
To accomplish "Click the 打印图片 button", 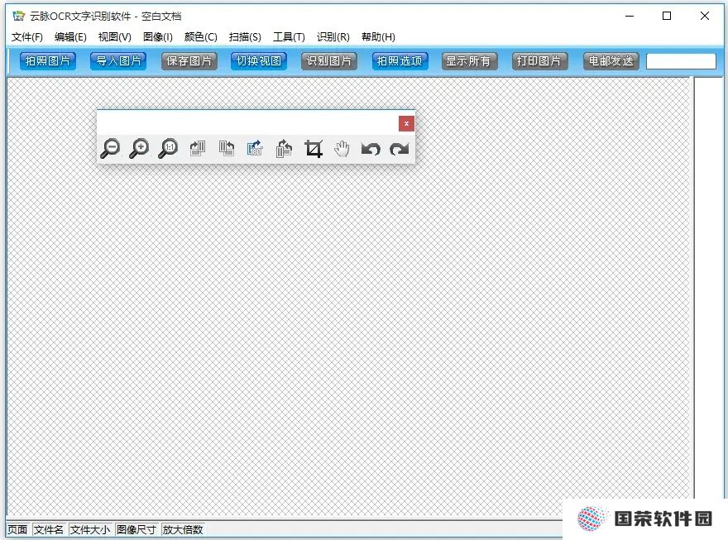I will [x=540, y=60].
